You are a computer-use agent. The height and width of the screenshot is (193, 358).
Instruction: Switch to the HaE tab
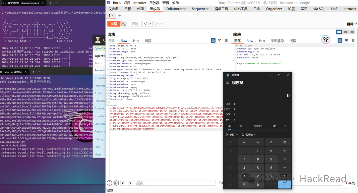(334, 9)
